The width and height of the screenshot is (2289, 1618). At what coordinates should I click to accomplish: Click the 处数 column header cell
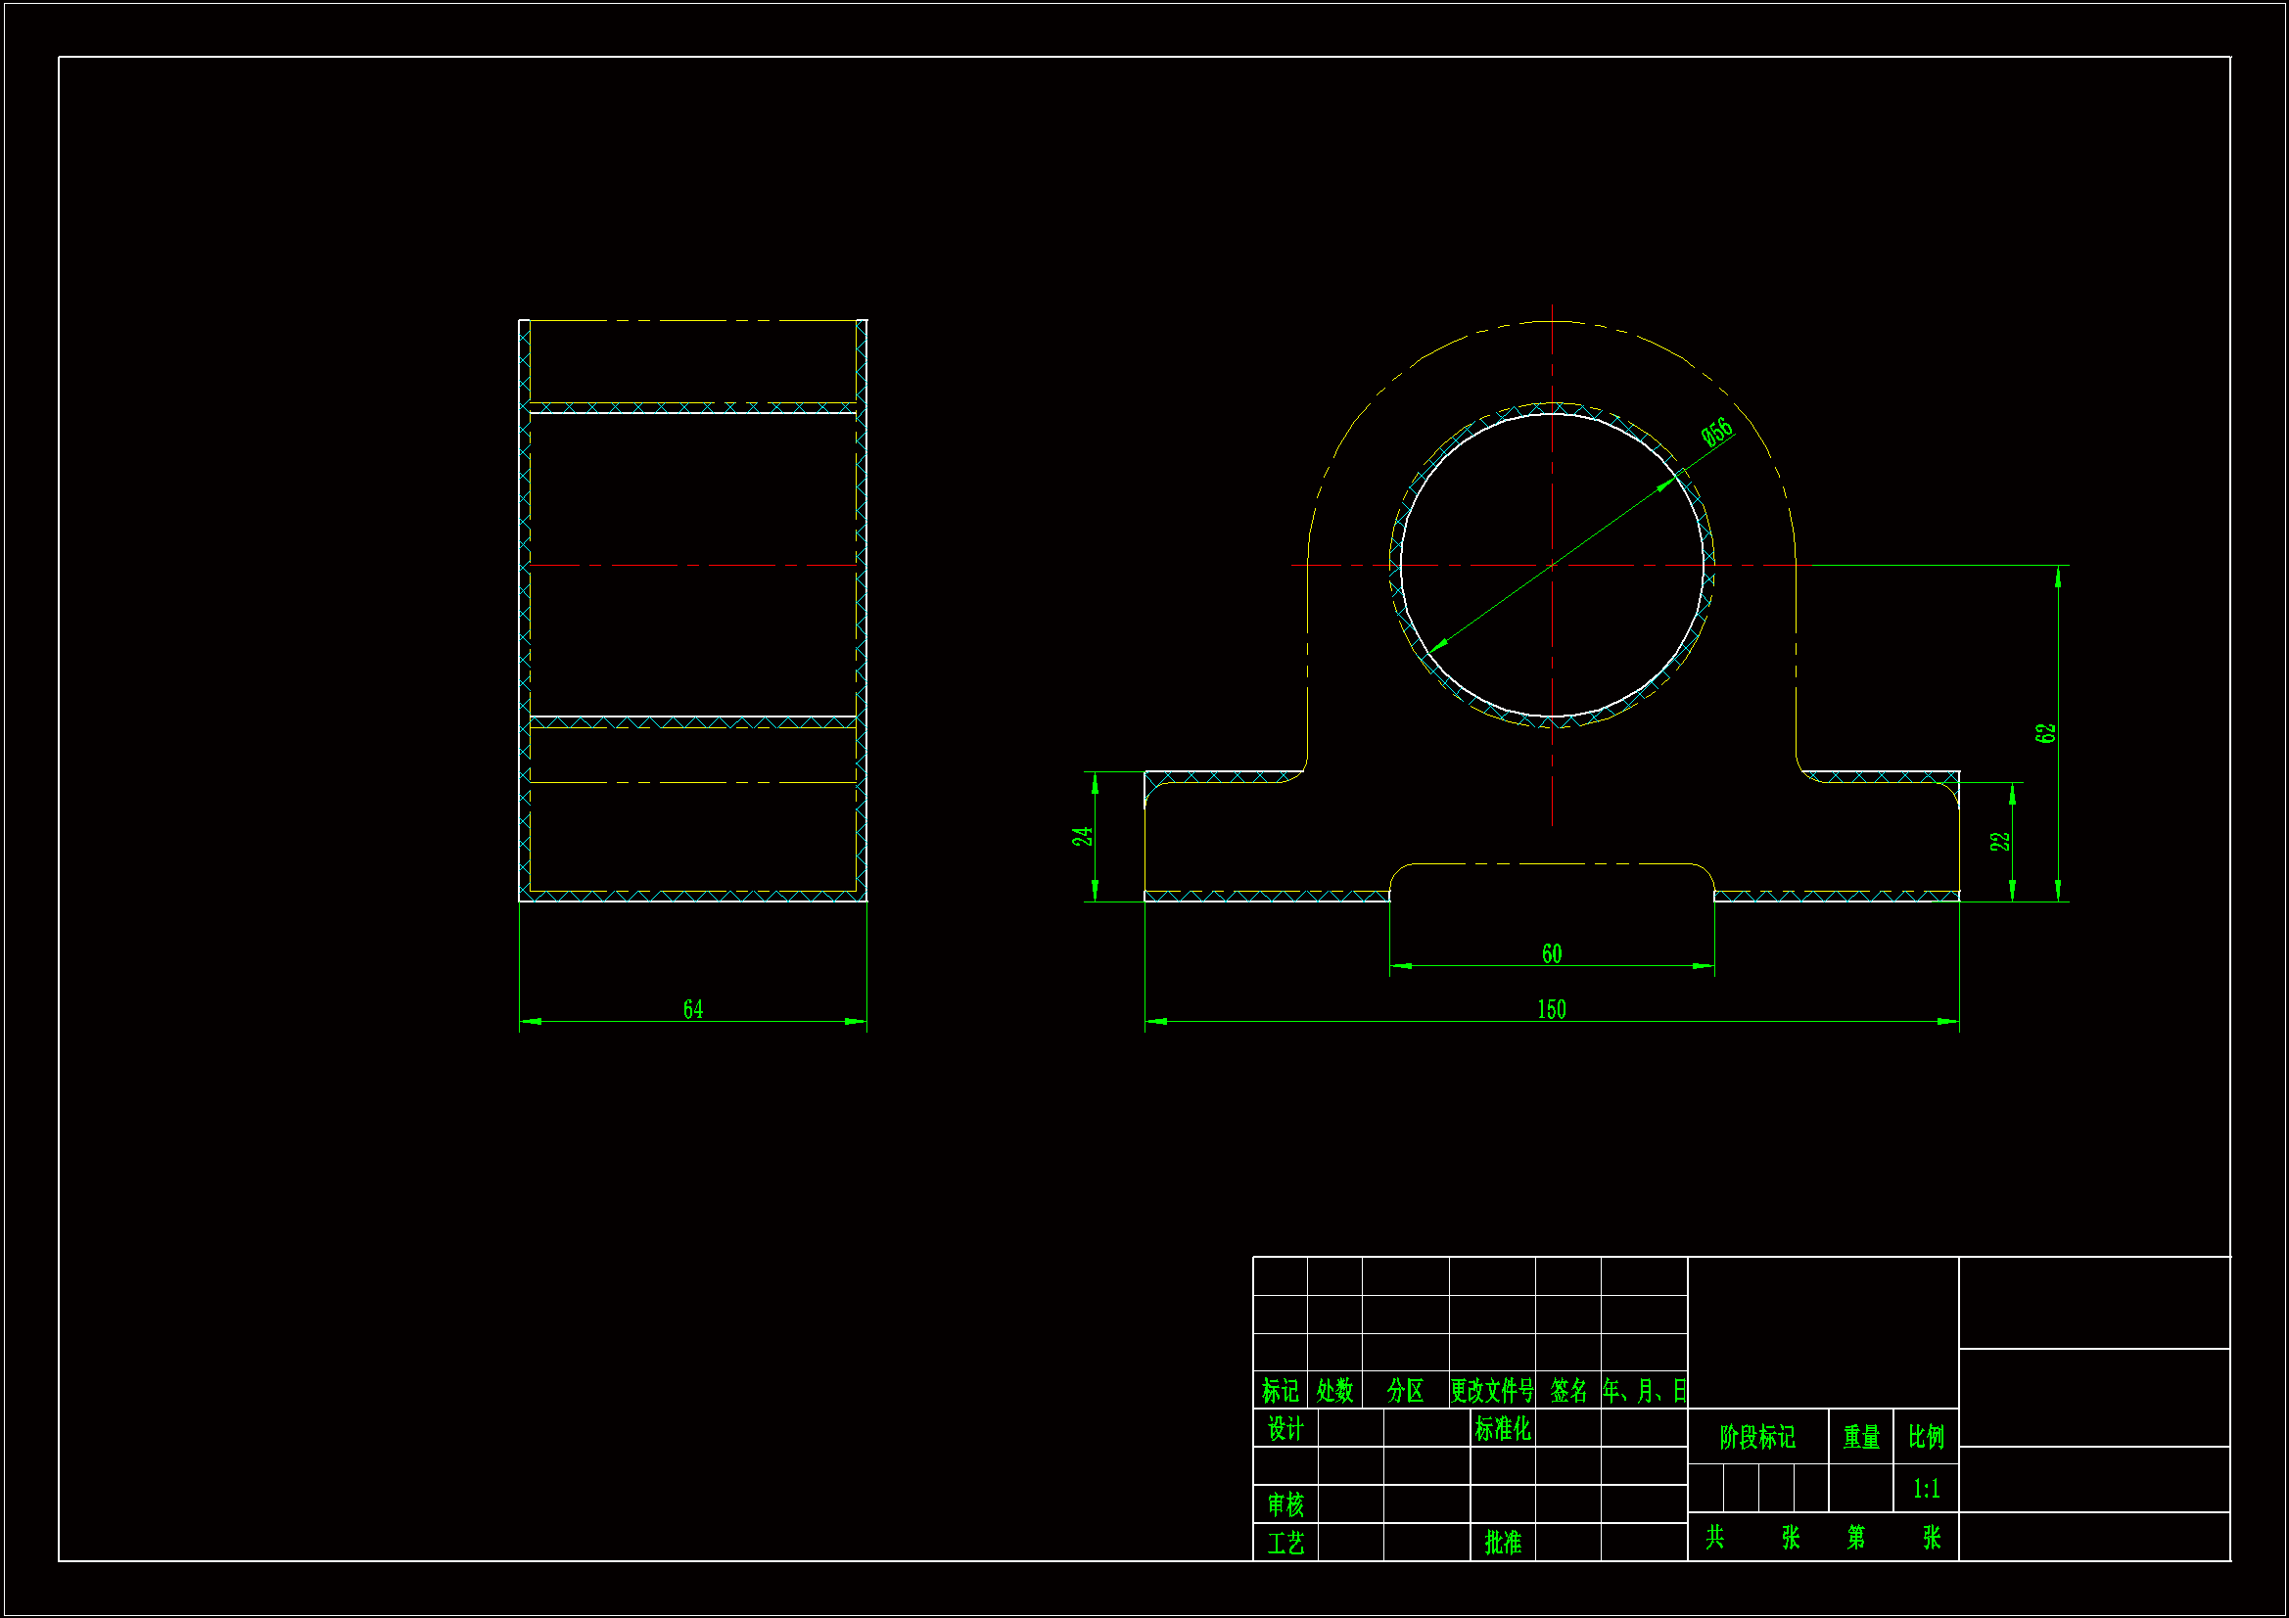pos(1333,1390)
